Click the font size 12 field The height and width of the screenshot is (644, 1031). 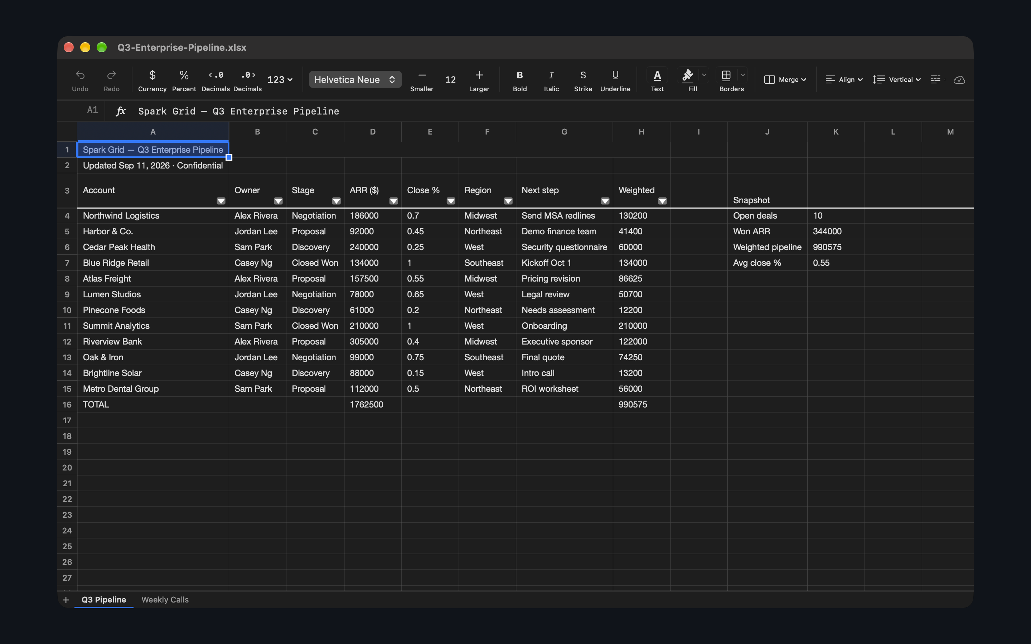[x=450, y=80]
